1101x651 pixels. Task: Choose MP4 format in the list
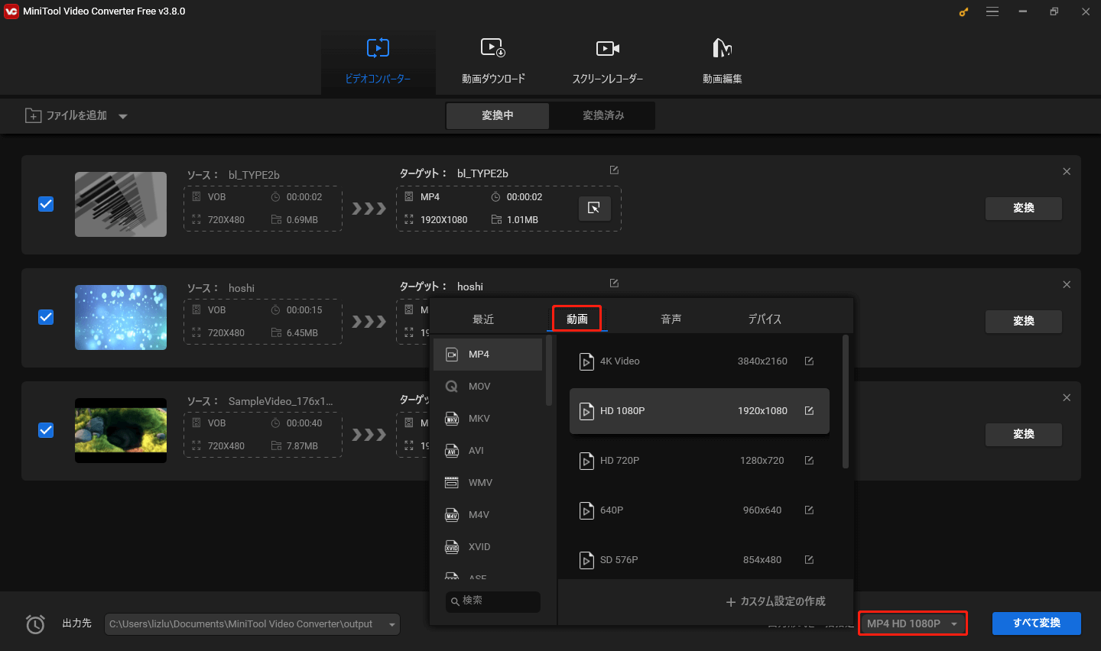pos(488,355)
